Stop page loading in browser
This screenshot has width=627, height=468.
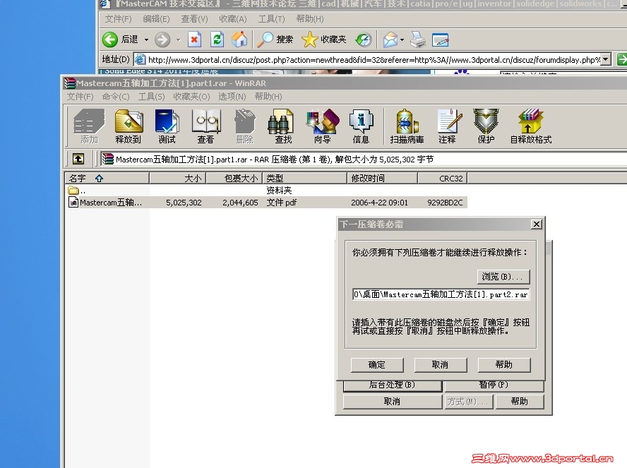[194, 39]
